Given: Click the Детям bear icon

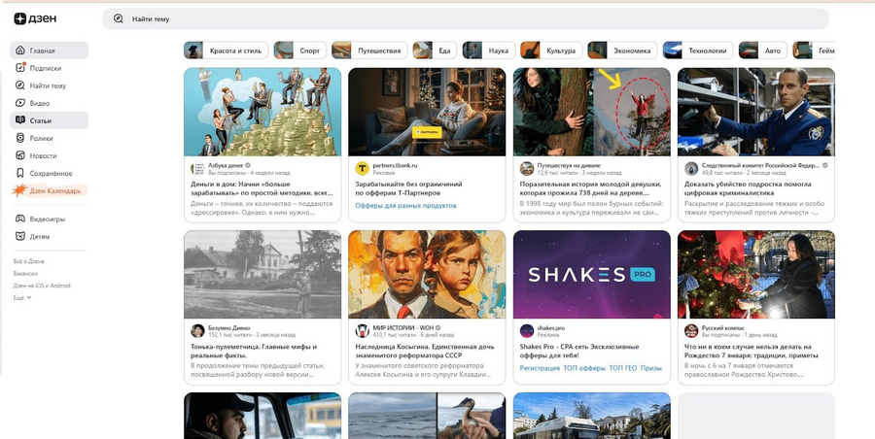Looking at the screenshot, I should (20, 237).
